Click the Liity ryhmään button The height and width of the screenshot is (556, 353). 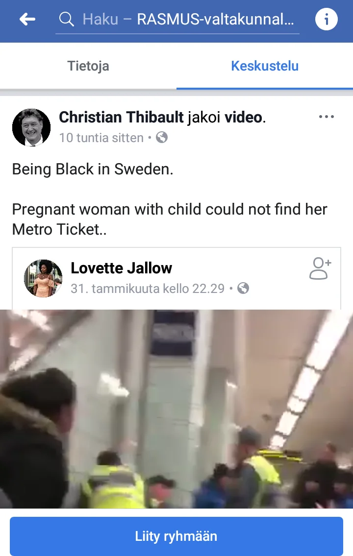[x=176, y=536]
